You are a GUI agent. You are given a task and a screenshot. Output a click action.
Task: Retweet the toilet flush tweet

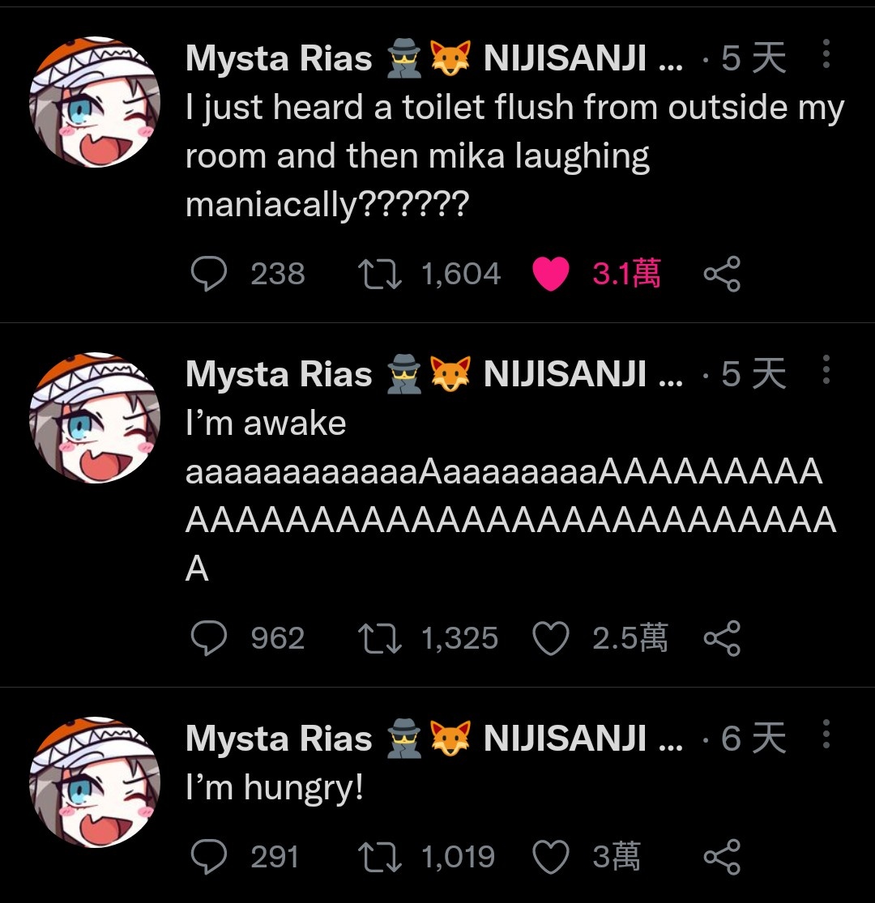point(380,274)
